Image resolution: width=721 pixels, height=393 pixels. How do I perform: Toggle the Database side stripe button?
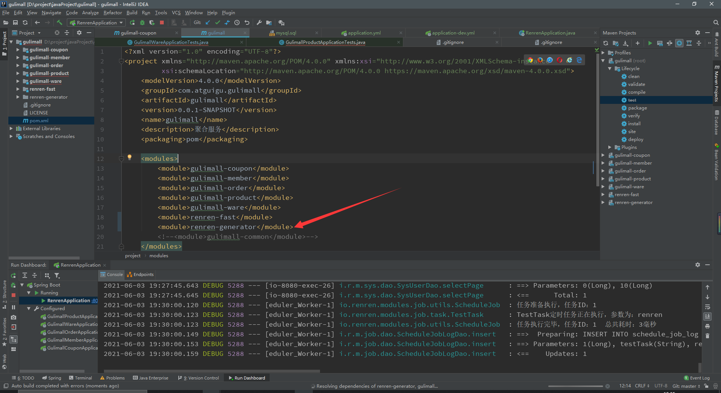coord(716,123)
